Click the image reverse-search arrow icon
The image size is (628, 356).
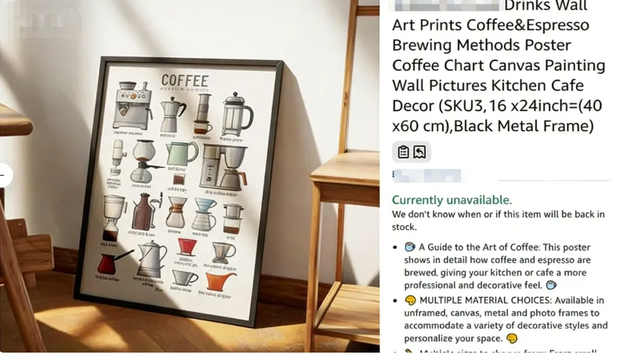tap(420, 152)
